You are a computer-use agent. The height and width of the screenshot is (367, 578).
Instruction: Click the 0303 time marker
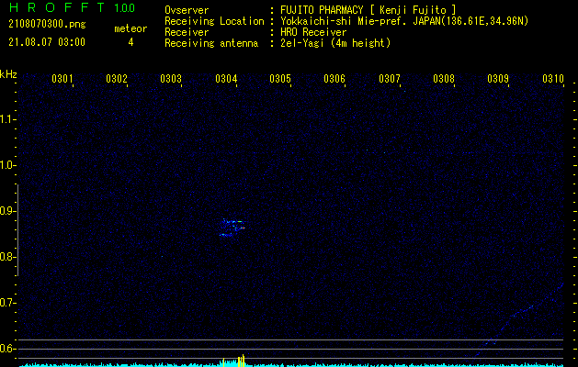[x=171, y=79]
